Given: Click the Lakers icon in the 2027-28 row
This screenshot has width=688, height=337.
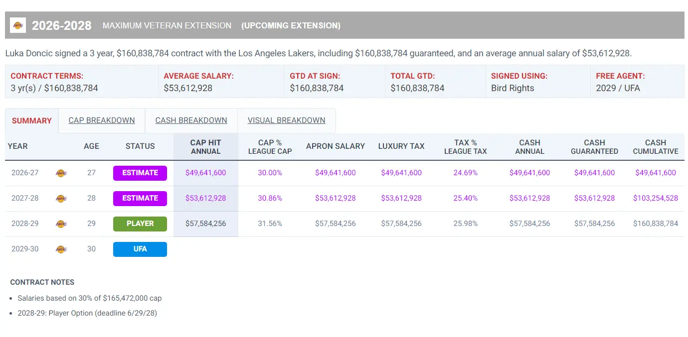Looking at the screenshot, I should click(61, 199).
